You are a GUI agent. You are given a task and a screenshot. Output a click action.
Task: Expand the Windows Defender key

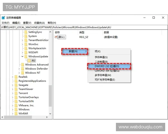click(x=19, y=69)
